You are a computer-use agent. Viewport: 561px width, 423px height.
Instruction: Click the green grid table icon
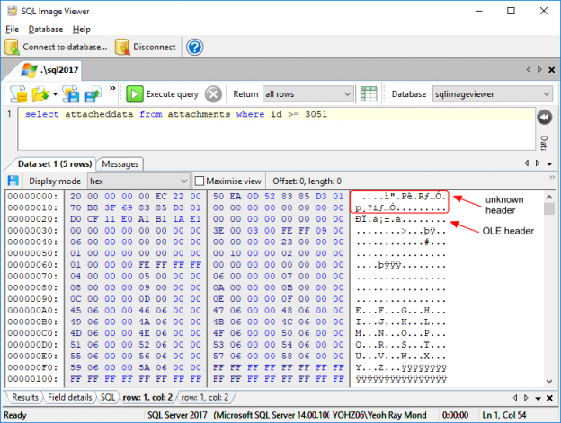pos(369,94)
